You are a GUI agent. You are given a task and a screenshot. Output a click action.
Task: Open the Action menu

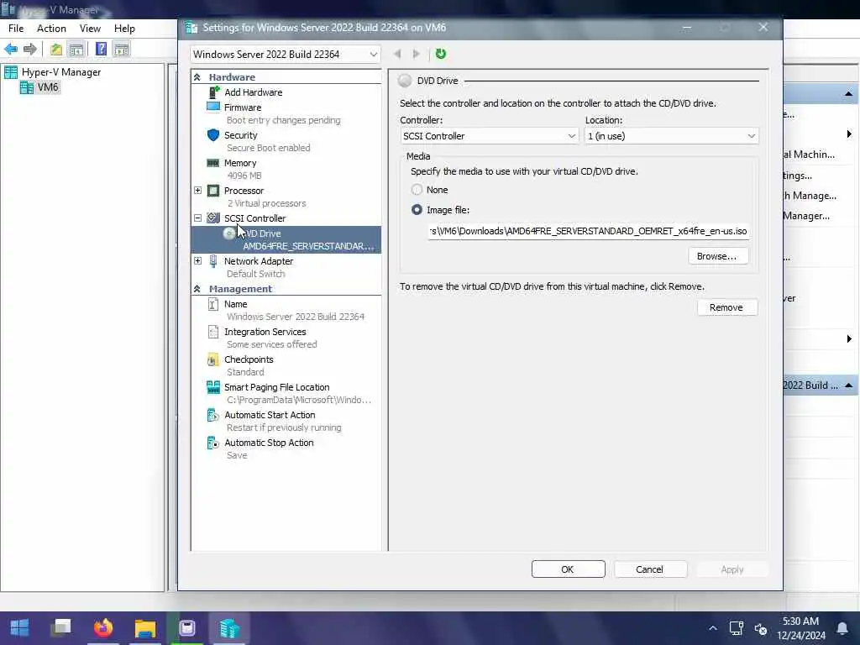(x=51, y=29)
